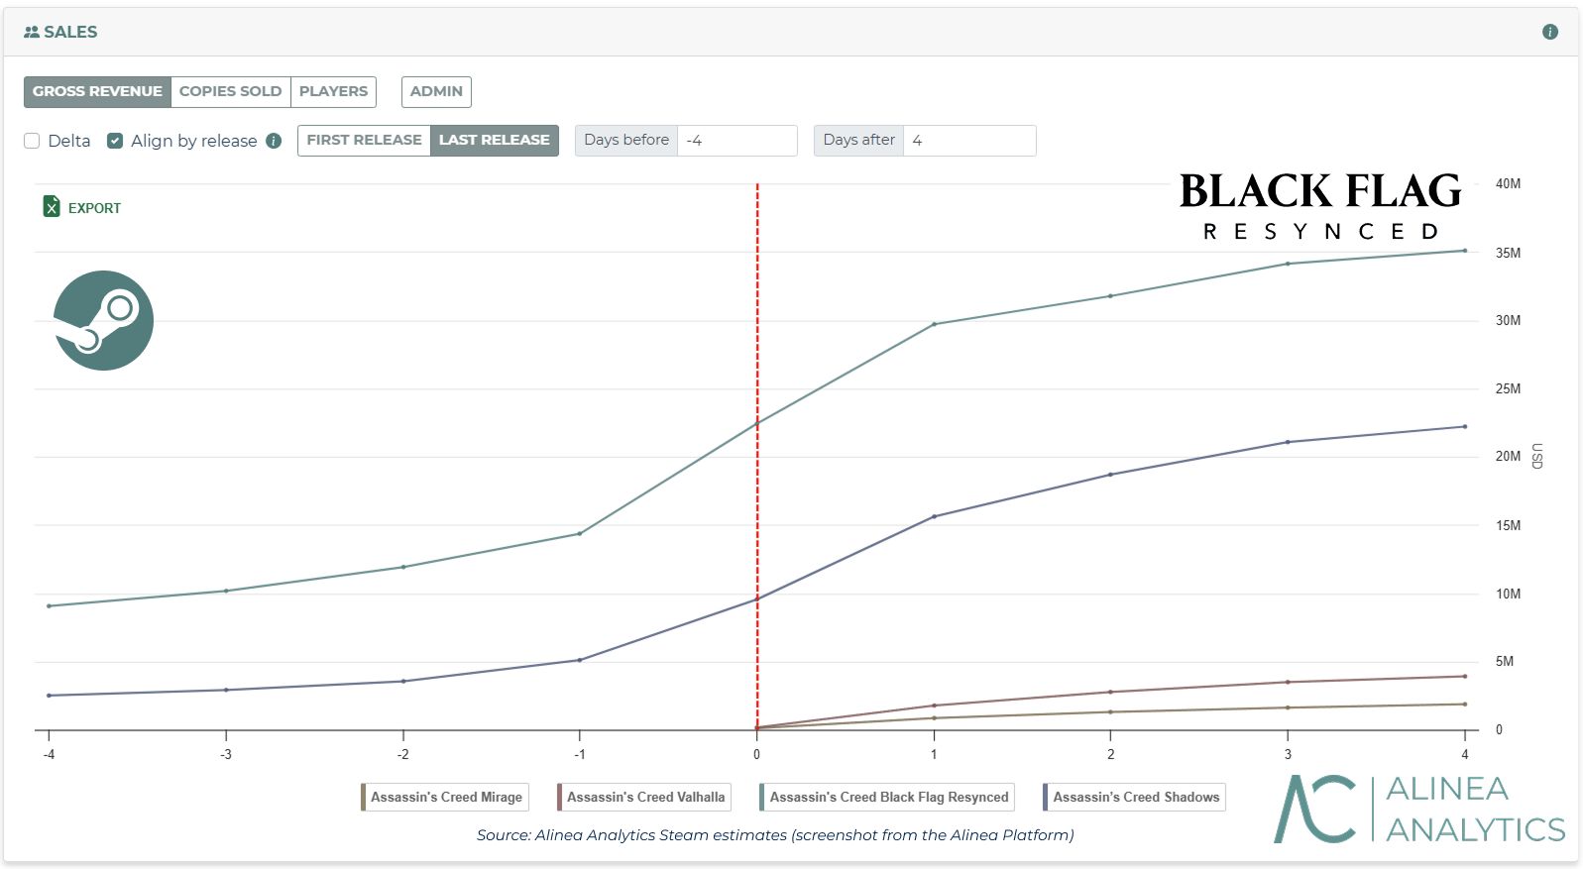Click the Sales panel info icon
The image size is (1583, 869).
[x=1550, y=32]
